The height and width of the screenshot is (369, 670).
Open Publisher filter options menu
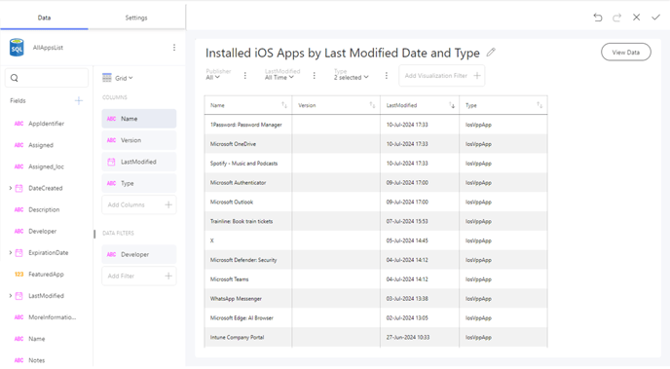(244, 76)
